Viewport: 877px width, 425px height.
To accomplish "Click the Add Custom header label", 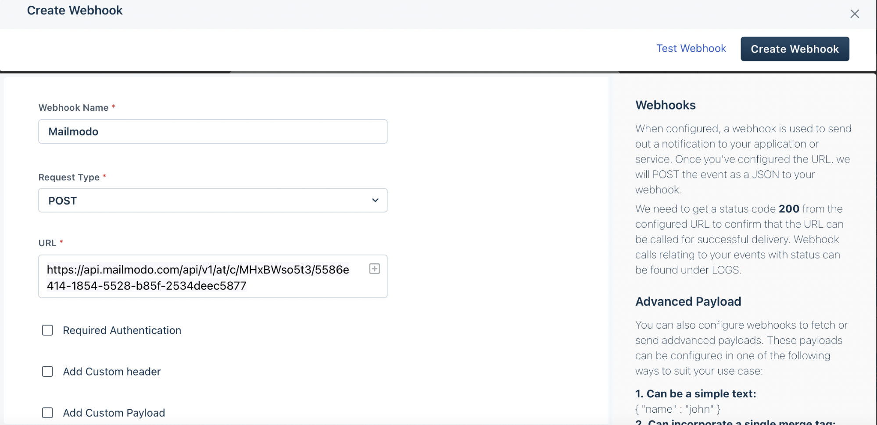I will pos(112,372).
